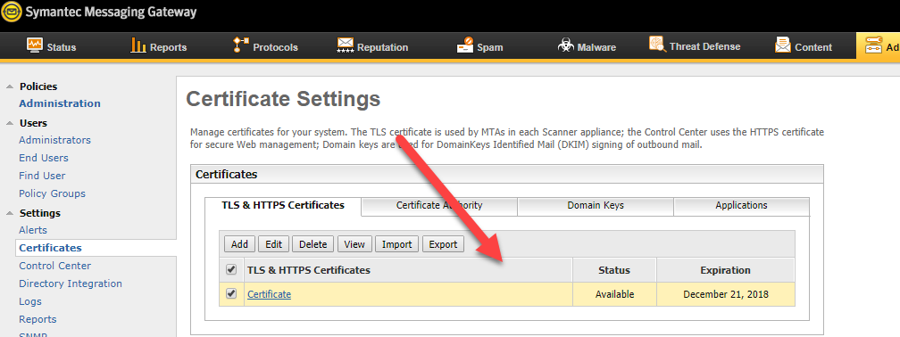Click the Administration tools icon in top bar
The width and height of the screenshot is (900, 337).
pos(873,45)
